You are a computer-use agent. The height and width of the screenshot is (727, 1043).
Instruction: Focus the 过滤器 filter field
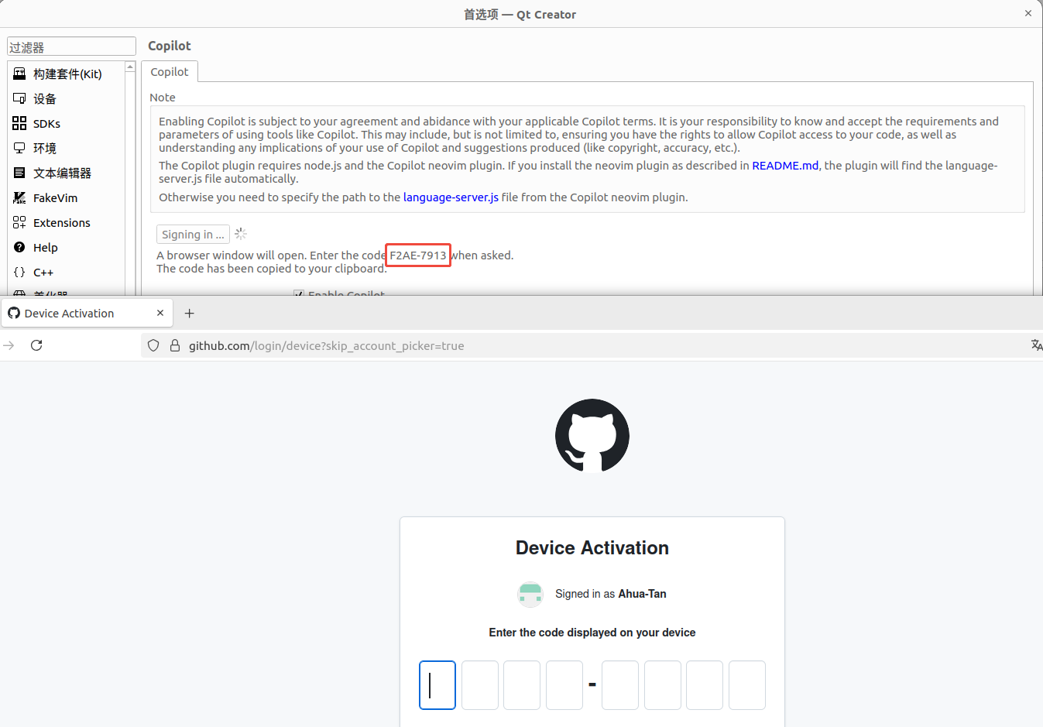pos(71,46)
